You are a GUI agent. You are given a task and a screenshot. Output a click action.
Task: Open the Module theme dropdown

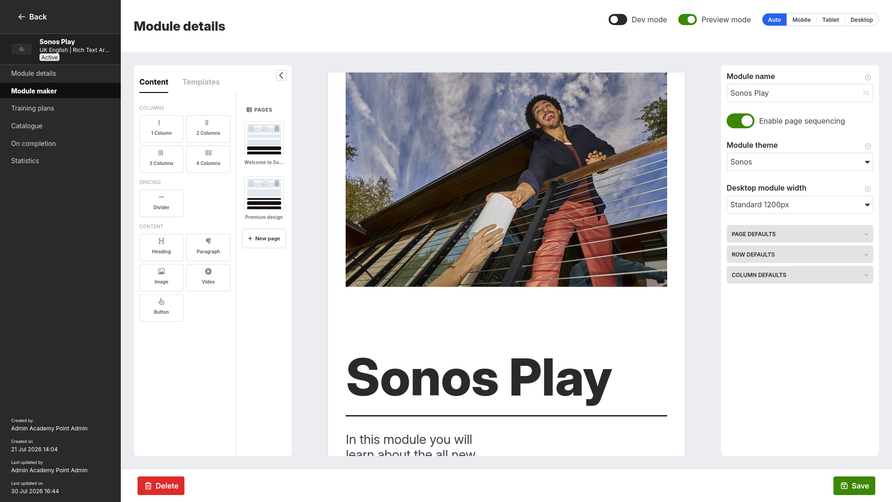coord(800,162)
